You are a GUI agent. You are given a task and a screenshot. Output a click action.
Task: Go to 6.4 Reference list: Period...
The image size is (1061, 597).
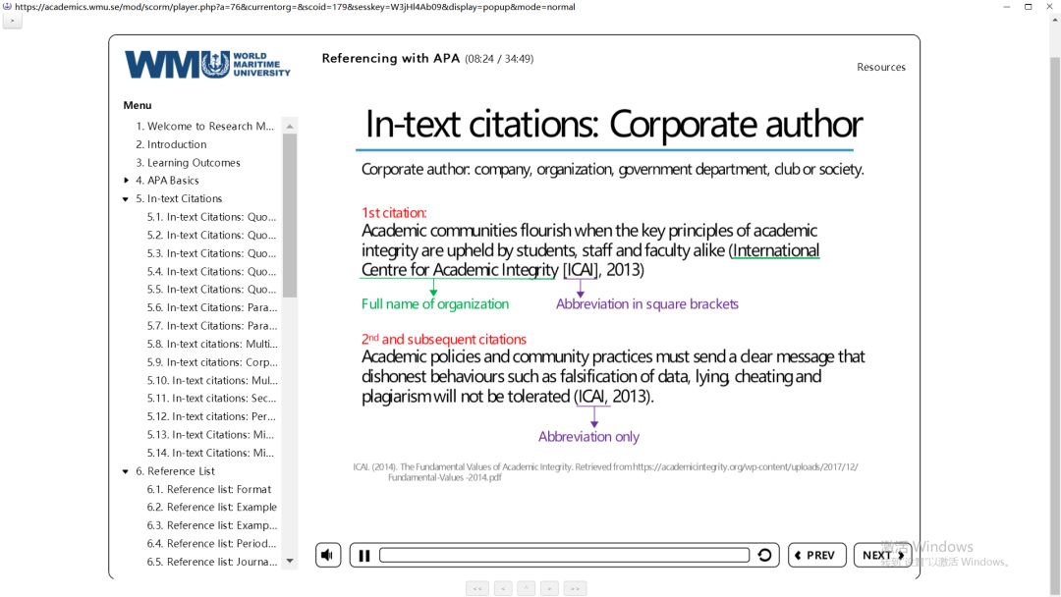point(211,544)
